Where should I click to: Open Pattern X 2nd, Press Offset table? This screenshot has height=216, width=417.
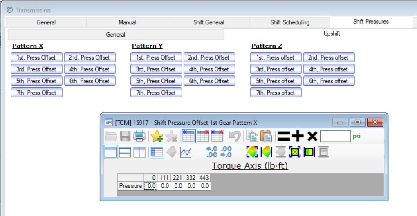[x=90, y=57]
